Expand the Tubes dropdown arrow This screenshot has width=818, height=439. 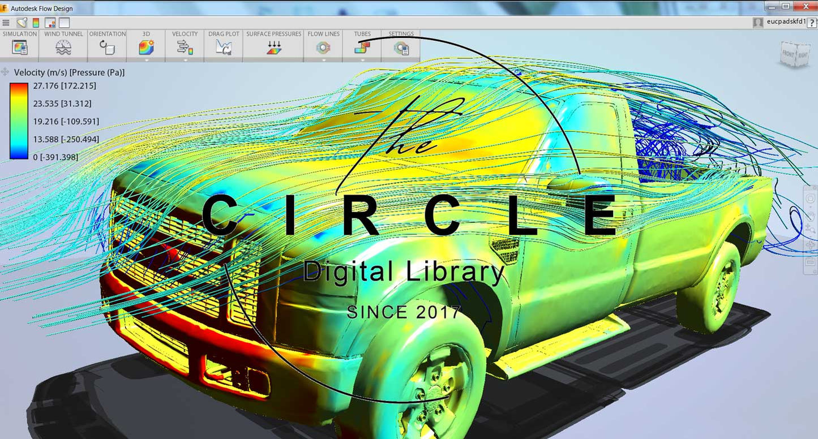click(362, 59)
